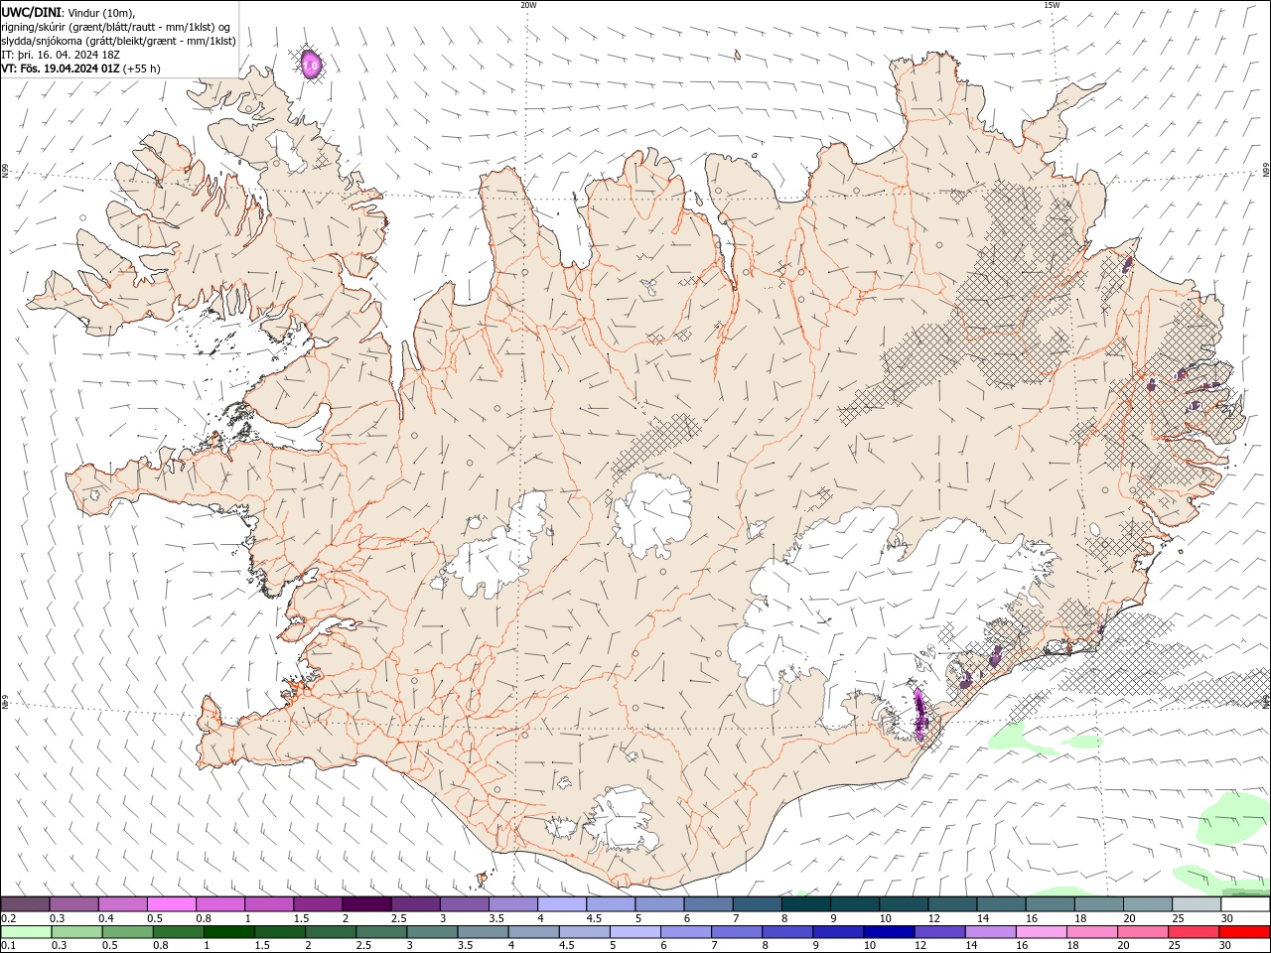Pick the dark purple swatch labeled 2
Viewport: 1271px width, 953px height.
[366, 903]
